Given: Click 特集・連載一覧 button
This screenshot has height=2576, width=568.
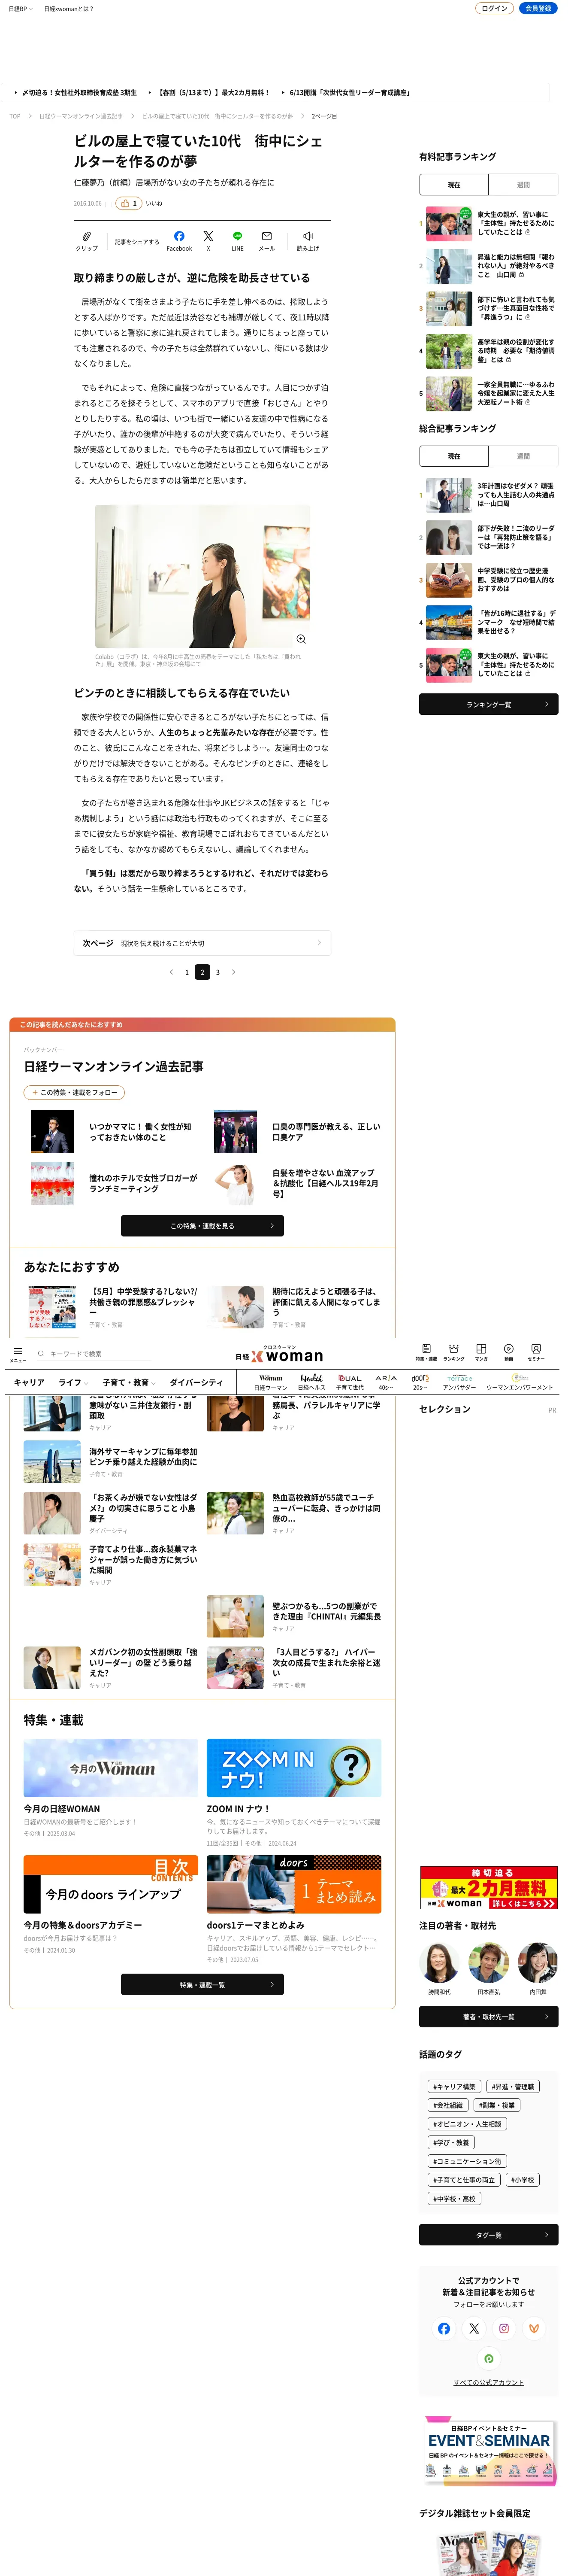Looking at the screenshot, I should pyautogui.click(x=202, y=1984).
